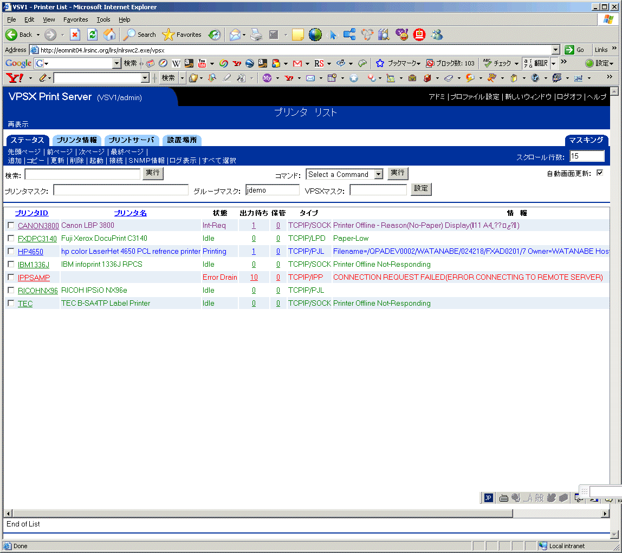This screenshot has width=622, height=553.
Task: Switch to the プリンタ情報 tab
Action: click(x=76, y=140)
